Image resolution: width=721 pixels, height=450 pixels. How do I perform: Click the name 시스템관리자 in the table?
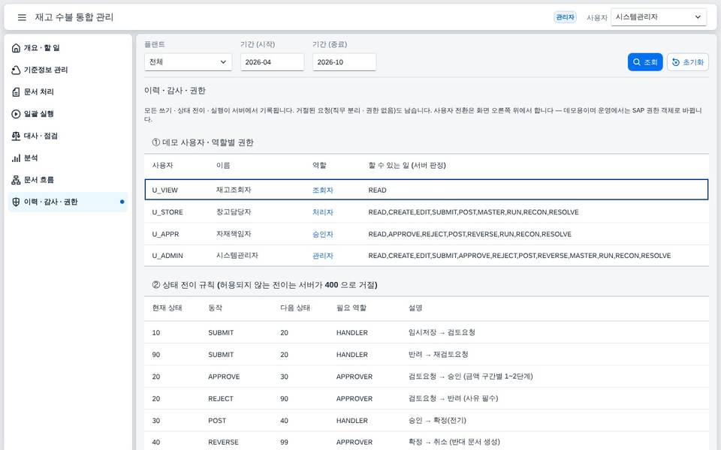pyautogui.click(x=237, y=256)
